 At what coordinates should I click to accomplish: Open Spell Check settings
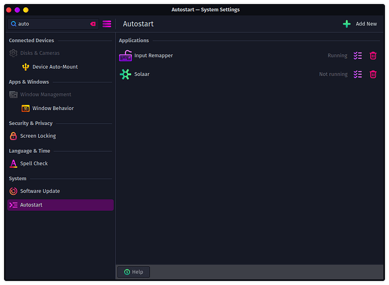[60, 164]
